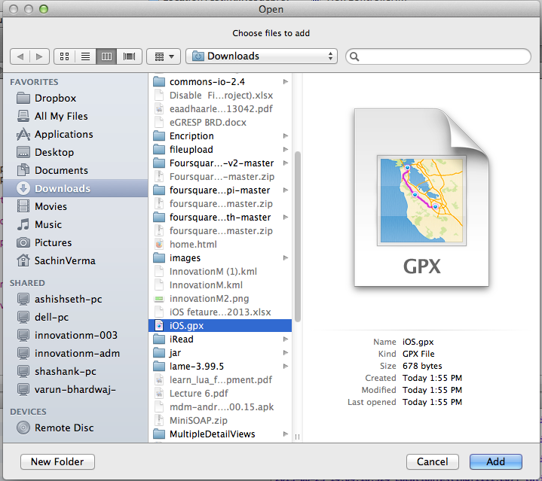Switch to icon view mode
This screenshot has width=542, height=481.
pyautogui.click(x=64, y=56)
